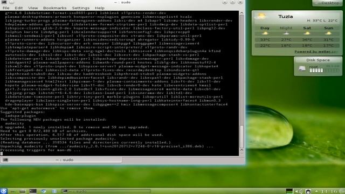Click the Day forecast weather icon

pos(265,33)
